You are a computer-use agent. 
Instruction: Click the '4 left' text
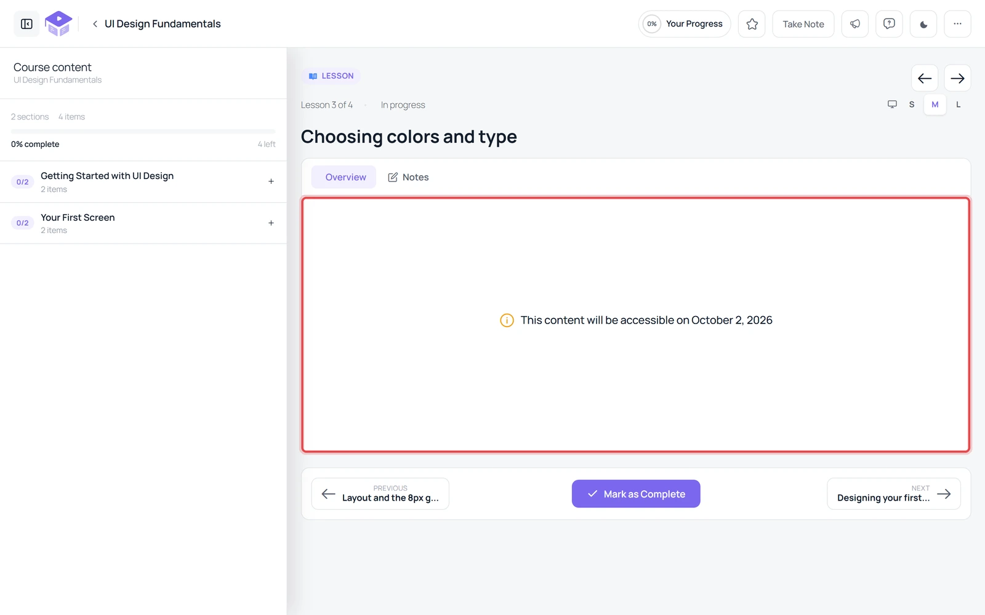tap(267, 144)
